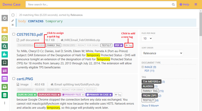Open the bookmark sidebar icon

pos(5,63)
